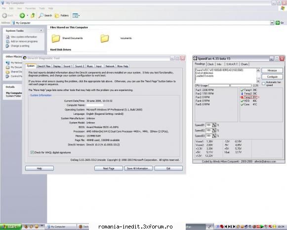Select the folder icon beside Shared Documents
287x230 pixels.
[x=105, y=39]
